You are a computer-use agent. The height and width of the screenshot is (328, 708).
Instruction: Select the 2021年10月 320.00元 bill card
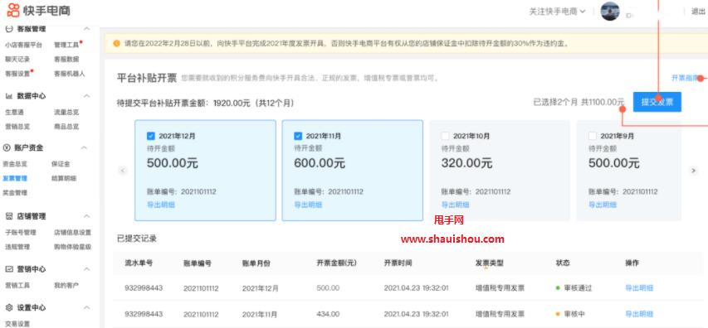[500, 171]
